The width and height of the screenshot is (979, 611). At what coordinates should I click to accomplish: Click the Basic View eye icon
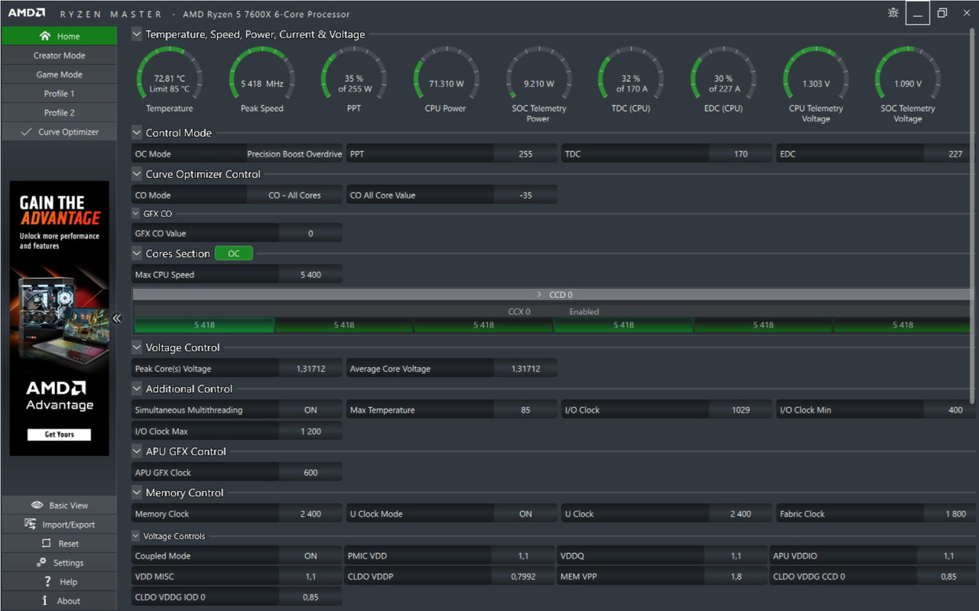click(37, 505)
